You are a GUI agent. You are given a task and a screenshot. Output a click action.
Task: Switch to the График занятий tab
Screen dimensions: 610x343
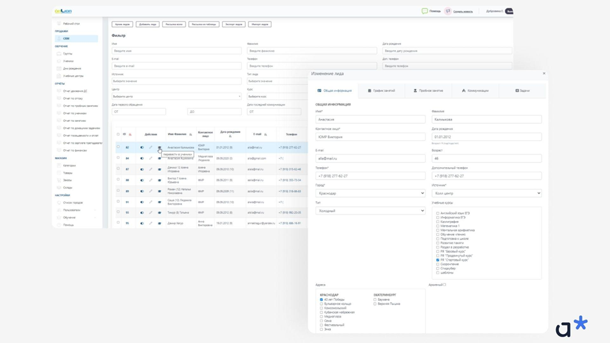[x=382, y=91]
